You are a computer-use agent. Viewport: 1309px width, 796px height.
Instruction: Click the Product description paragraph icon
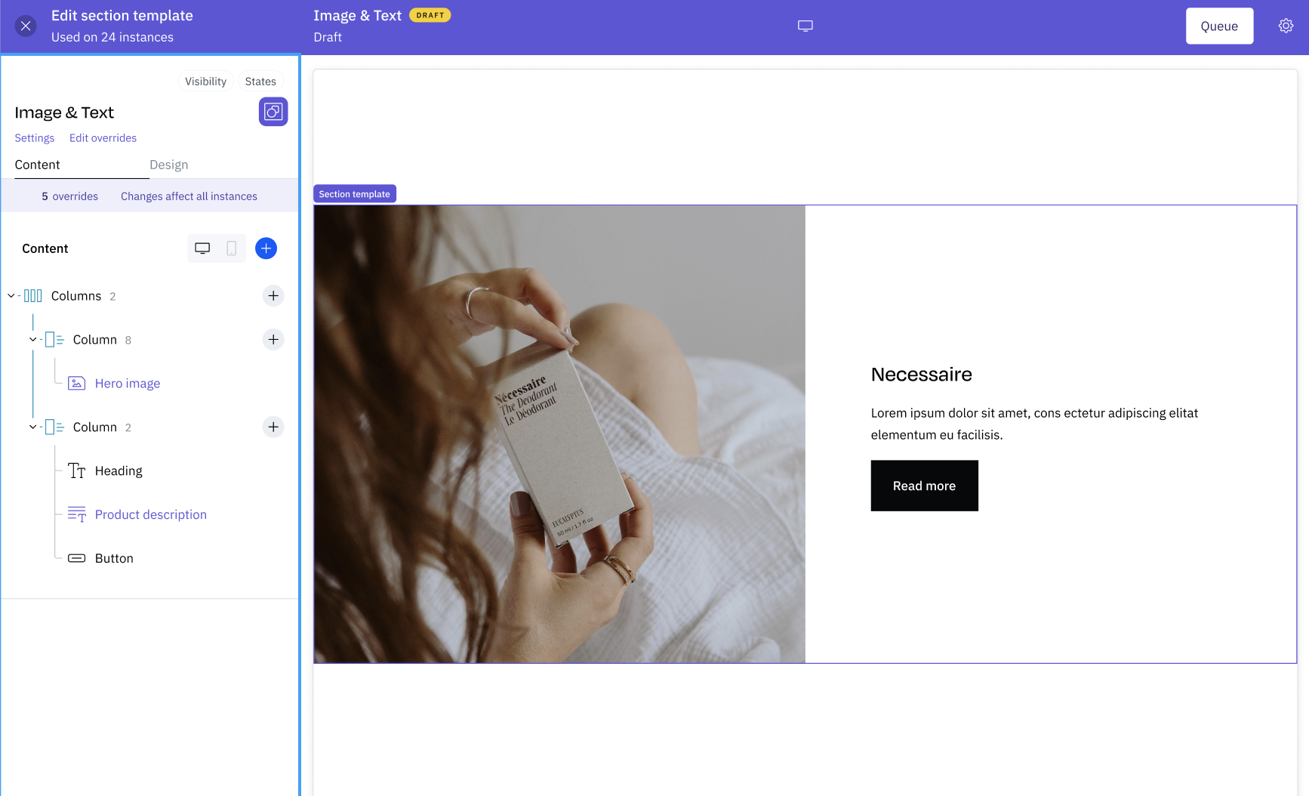coord(76,515)
